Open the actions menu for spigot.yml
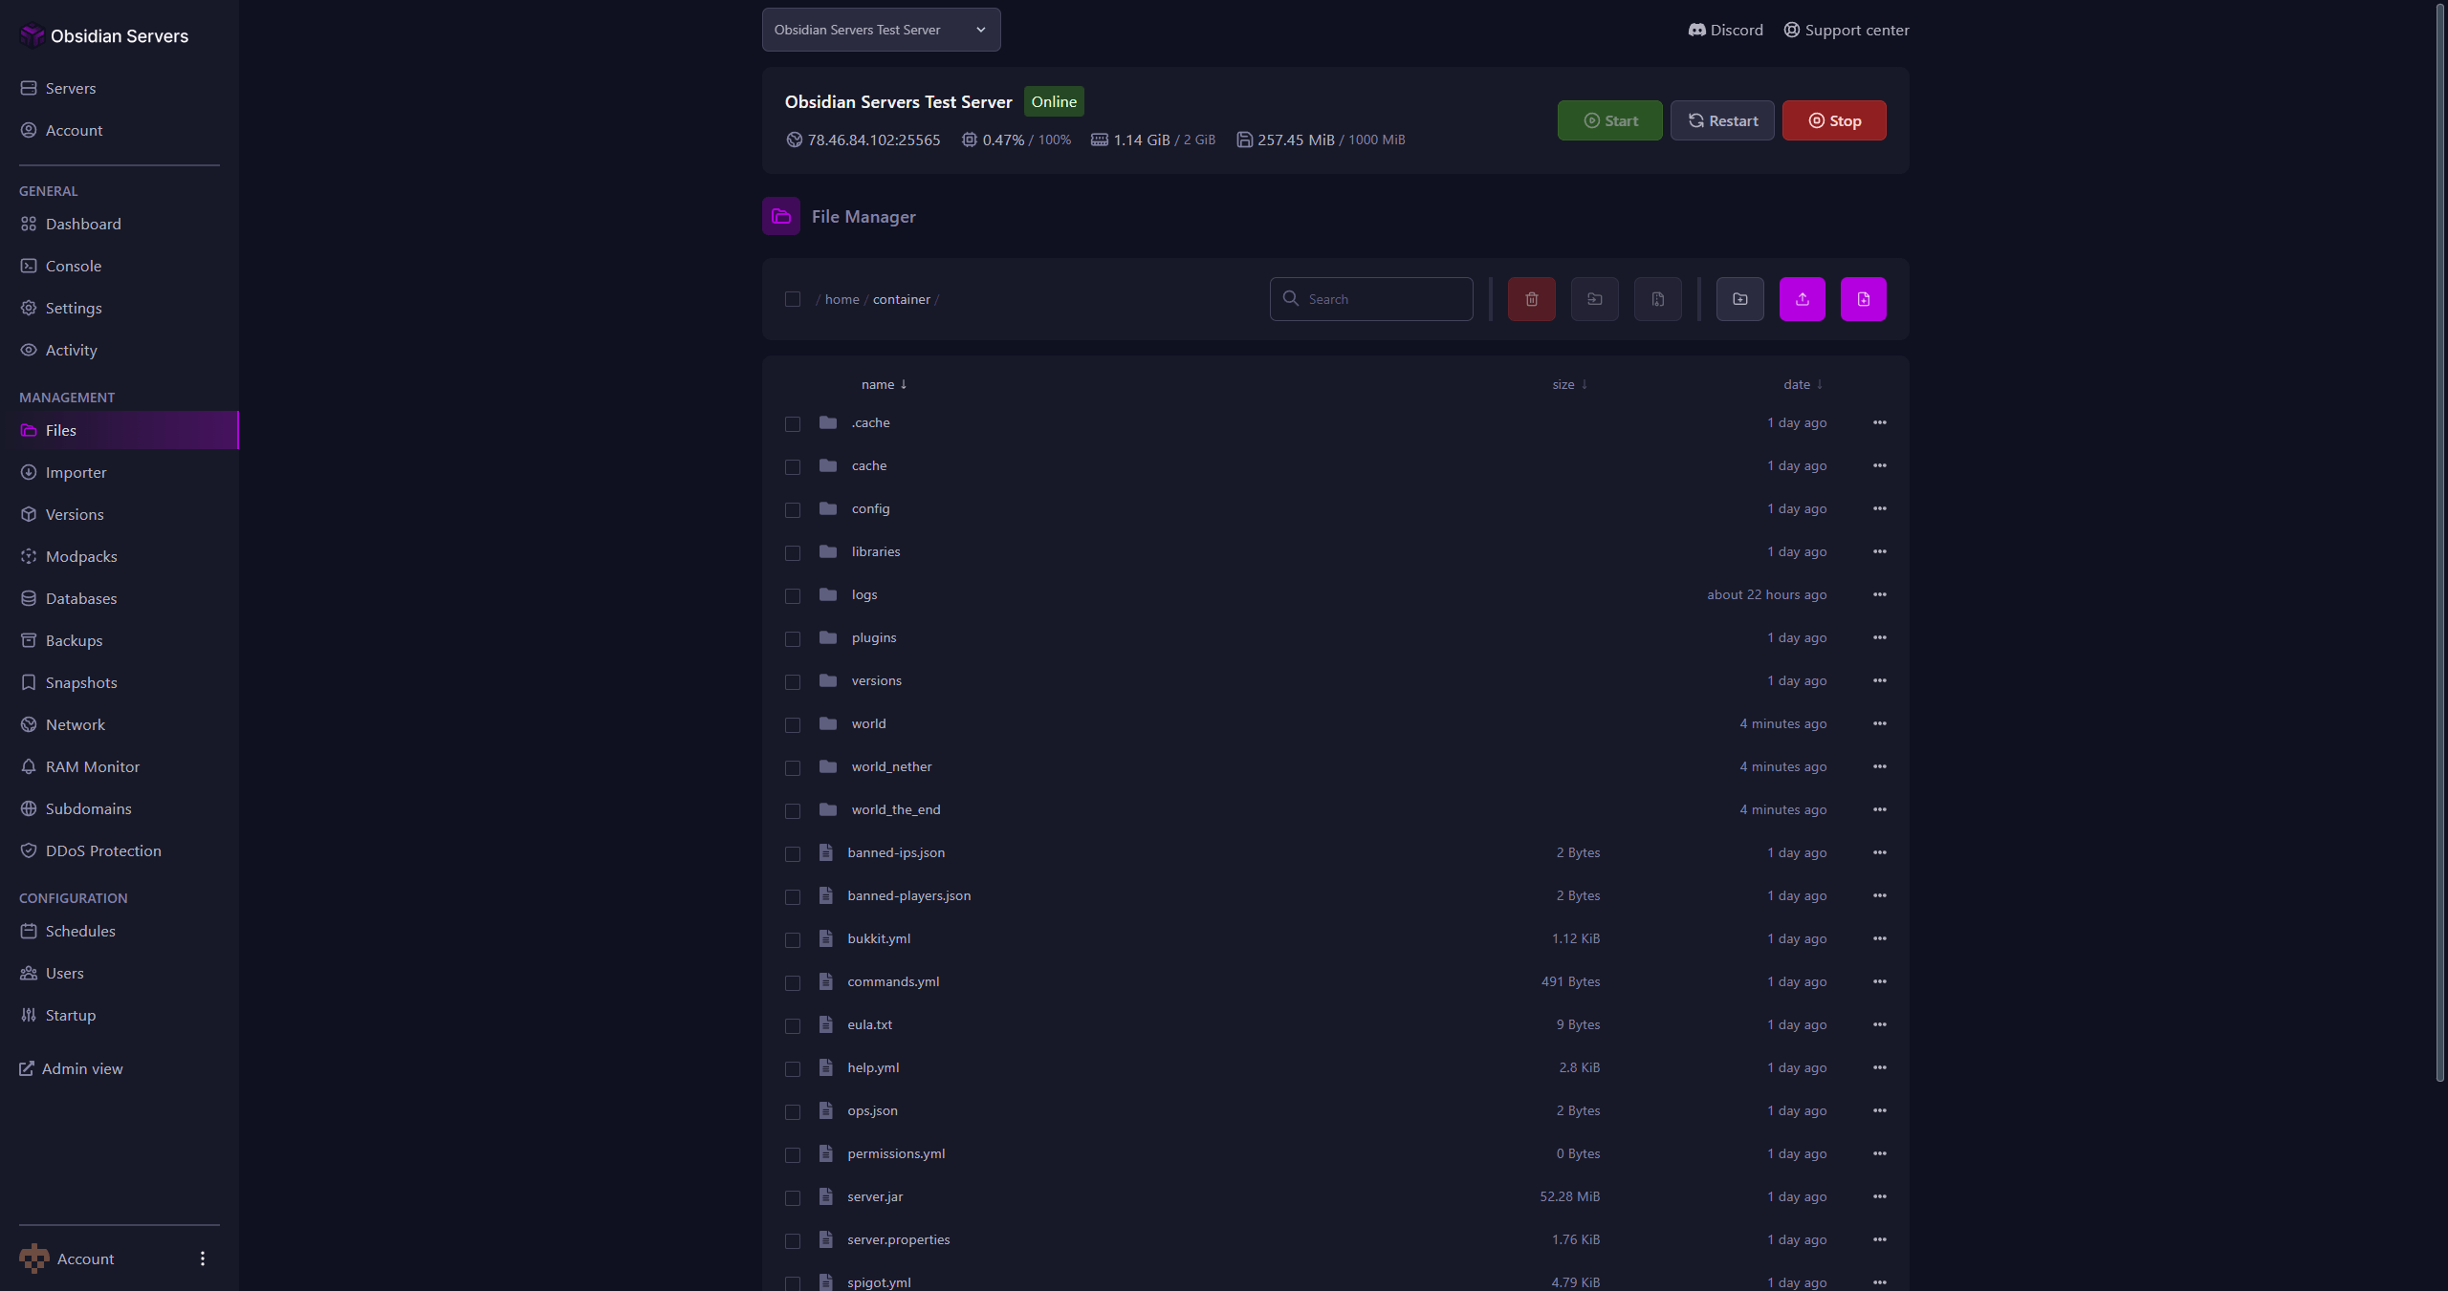This screenshot has height=1291, width=2448. point(1878,1282)
